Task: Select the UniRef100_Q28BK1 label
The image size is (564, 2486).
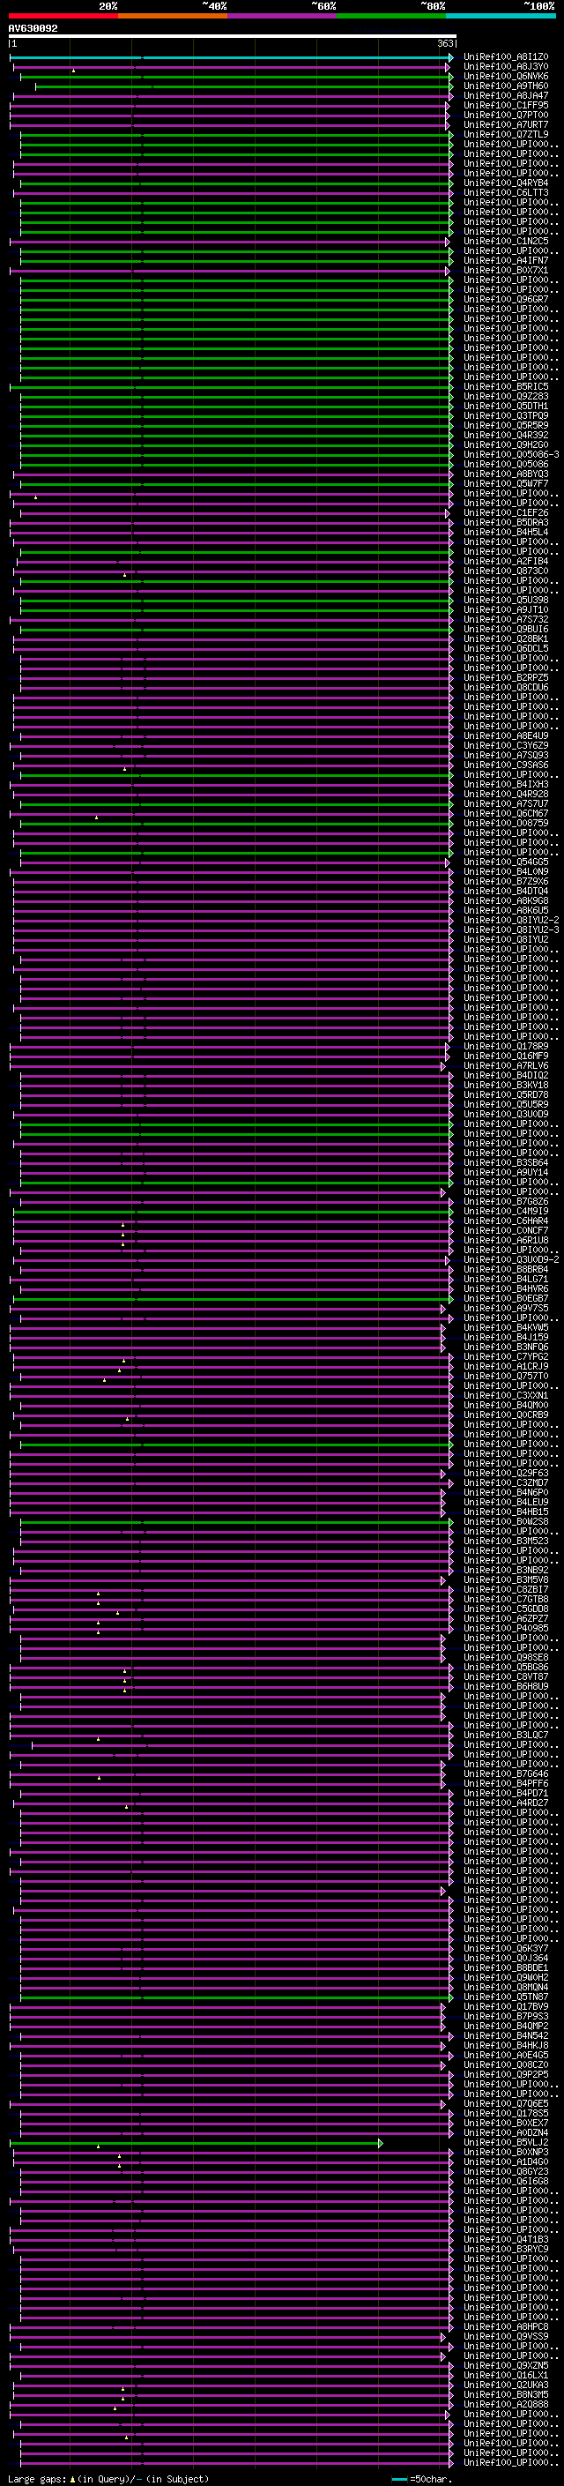Action: pyautogui.click(x=506, y=638)
